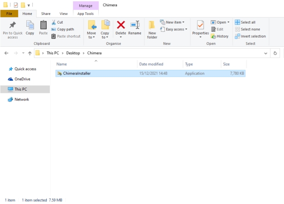
Task: Open the File menu tab
Action: (x=9, y=14)
